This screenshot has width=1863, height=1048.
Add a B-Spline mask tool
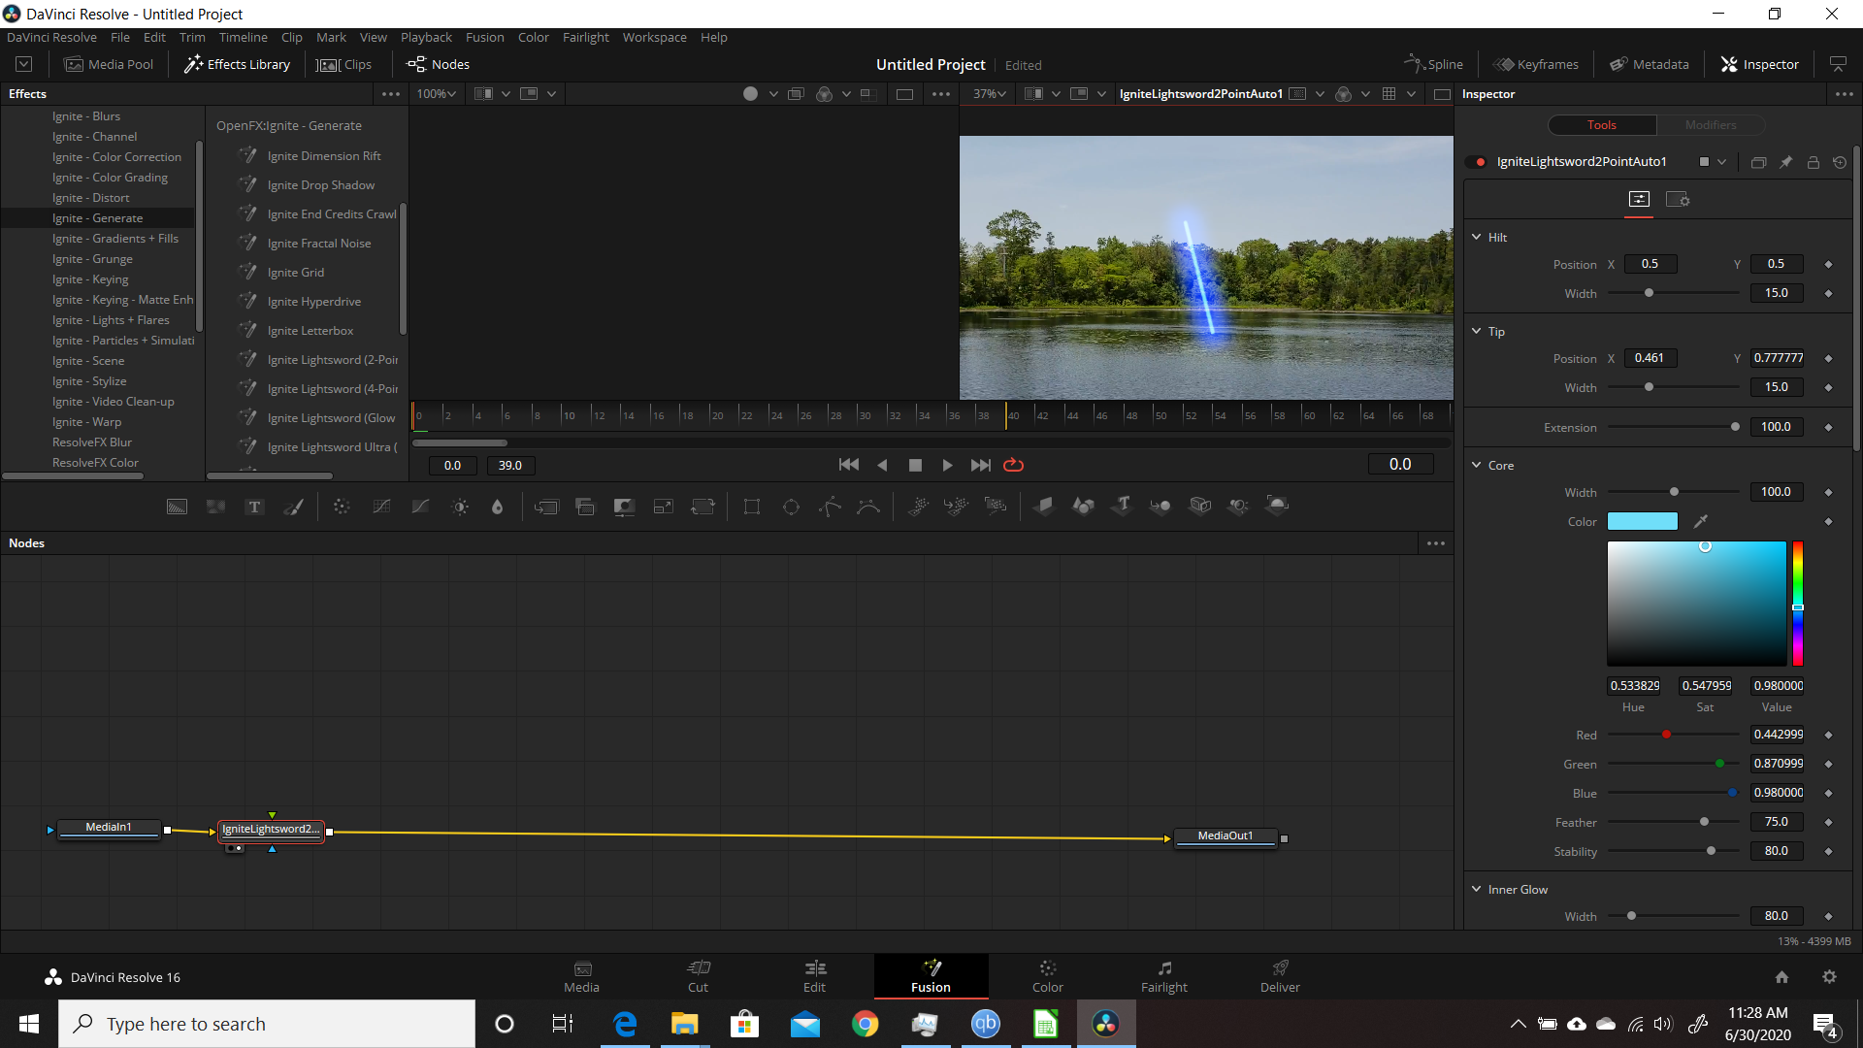coord(868,507)
